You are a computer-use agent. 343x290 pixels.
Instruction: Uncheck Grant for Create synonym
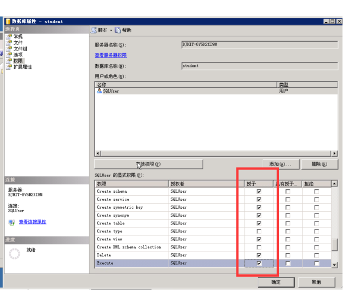point(259,216)
